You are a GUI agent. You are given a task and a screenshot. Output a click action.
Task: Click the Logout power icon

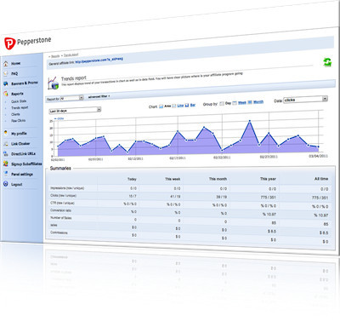[6, 184]
